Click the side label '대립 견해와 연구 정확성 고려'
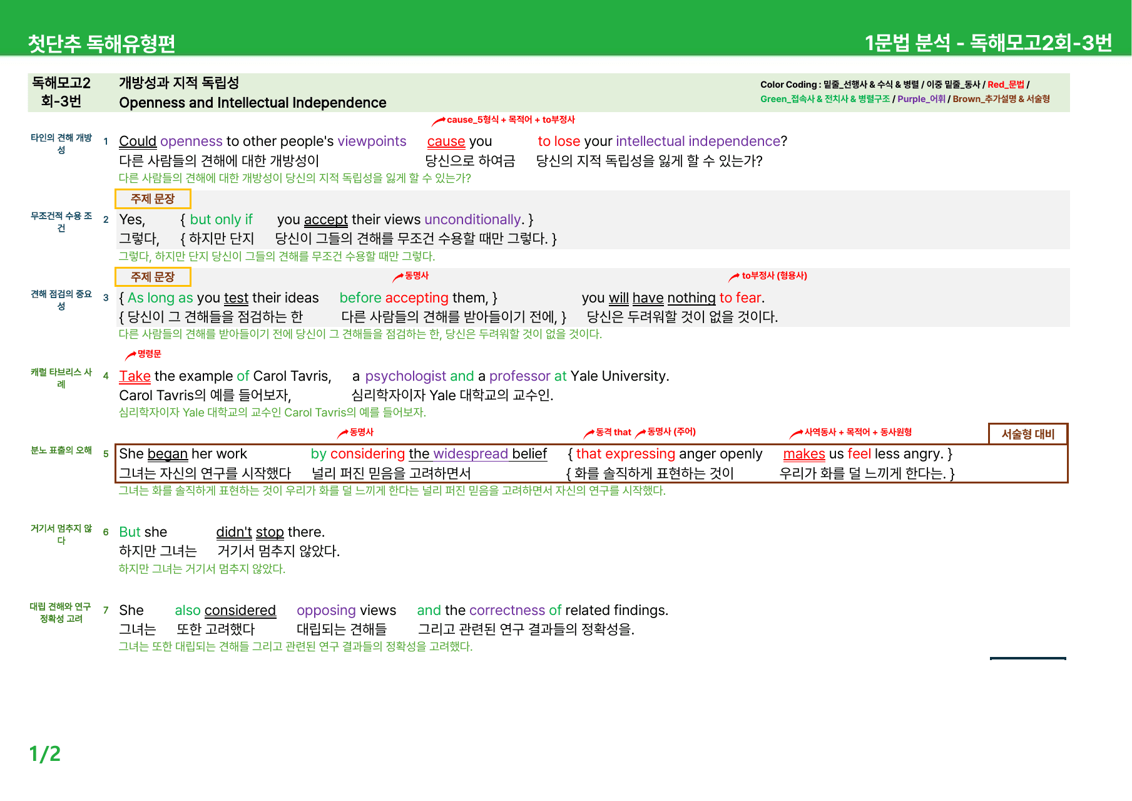The width and height of the screenshot is (1132, 801). [x=61, y=612]
